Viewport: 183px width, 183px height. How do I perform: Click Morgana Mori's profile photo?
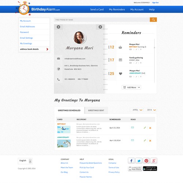(79, 37)
